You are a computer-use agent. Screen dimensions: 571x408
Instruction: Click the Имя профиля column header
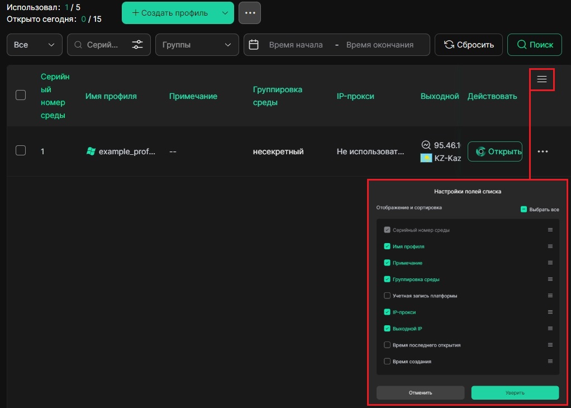tap(111, 96)
